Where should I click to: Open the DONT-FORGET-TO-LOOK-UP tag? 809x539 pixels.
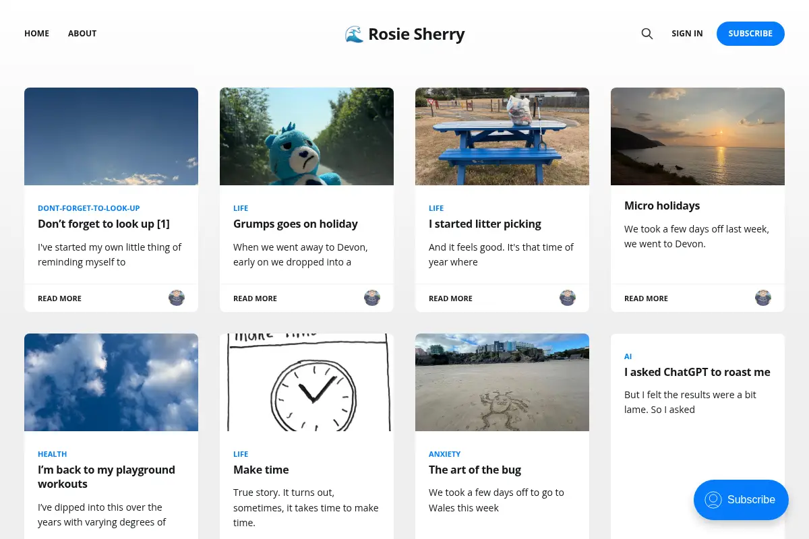pyautogui.click(x=89, y=208)
